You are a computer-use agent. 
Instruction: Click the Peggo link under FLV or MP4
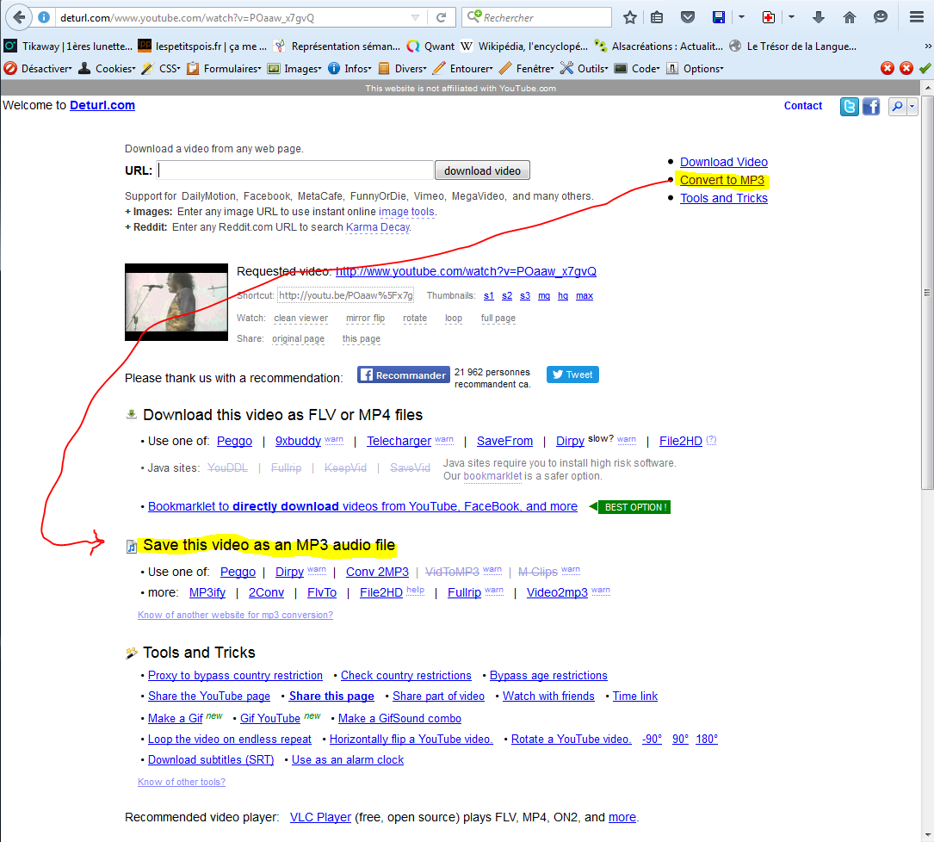coord(234,441)
